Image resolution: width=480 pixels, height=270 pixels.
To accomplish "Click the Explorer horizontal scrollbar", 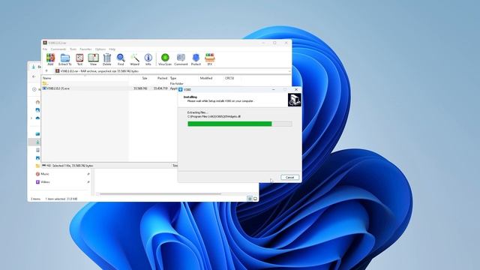I will [160, 193].
